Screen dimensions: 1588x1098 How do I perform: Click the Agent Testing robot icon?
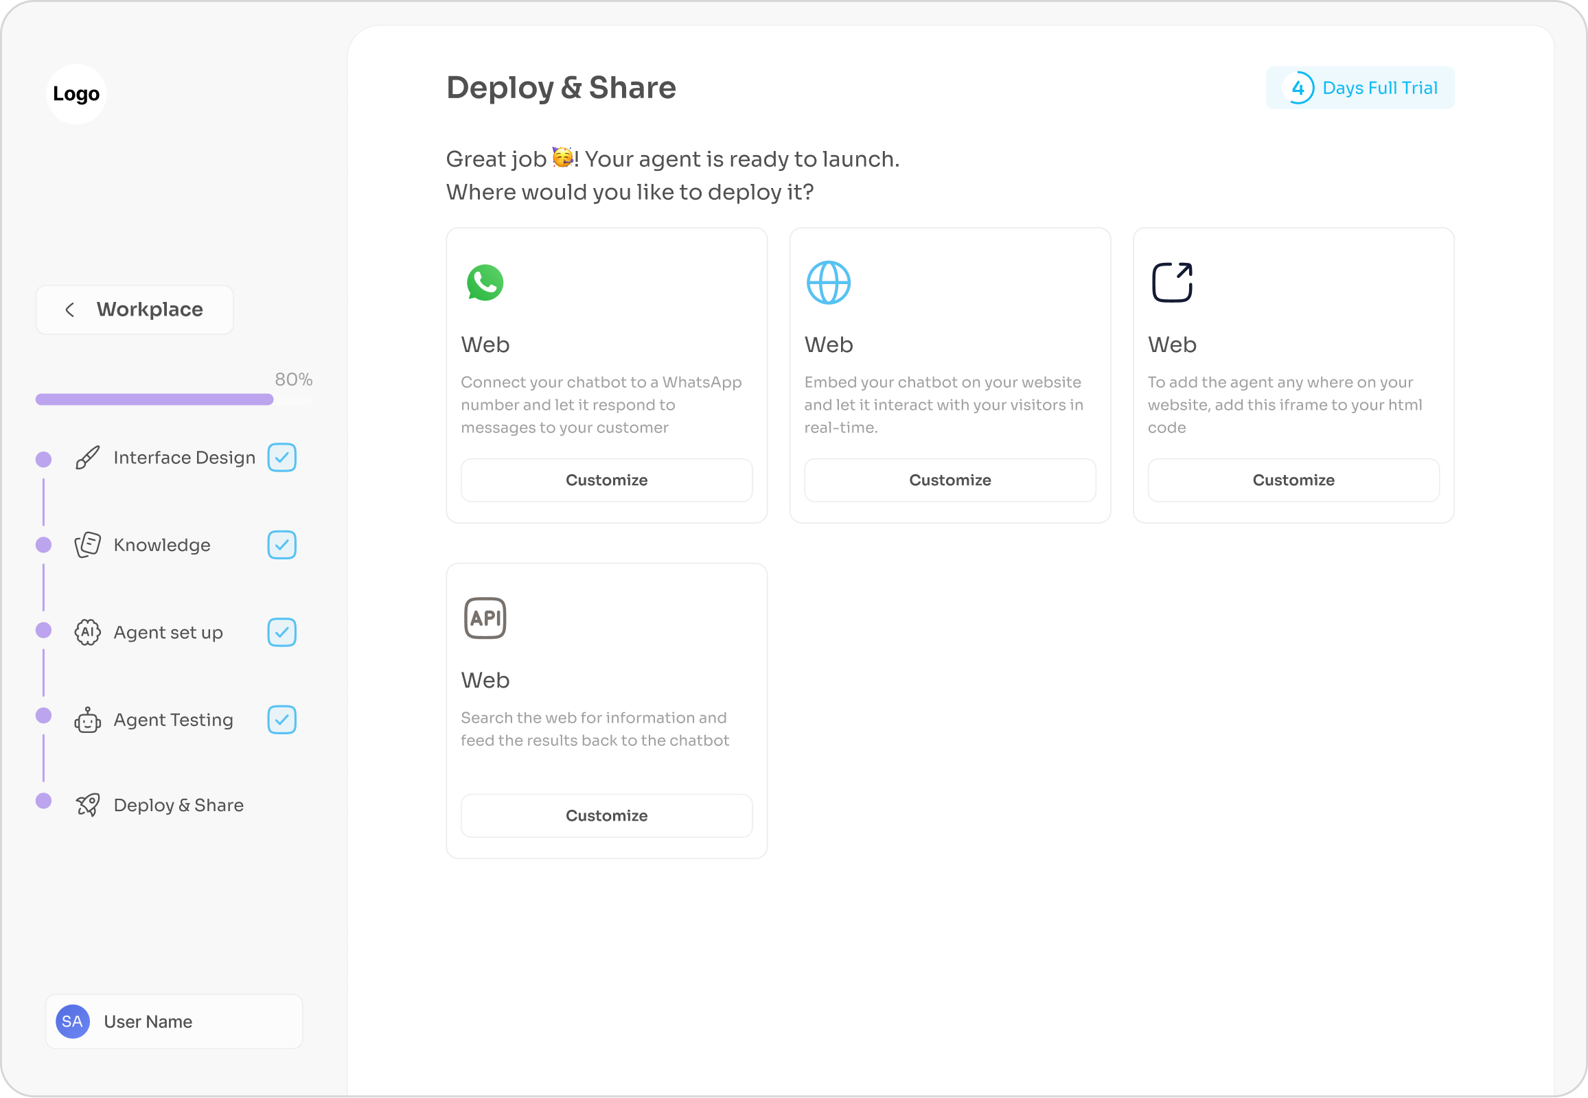click(x=87, y=721)
